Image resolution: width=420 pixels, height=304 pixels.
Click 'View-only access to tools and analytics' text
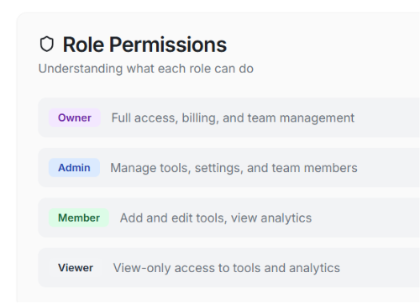point(227,268)
